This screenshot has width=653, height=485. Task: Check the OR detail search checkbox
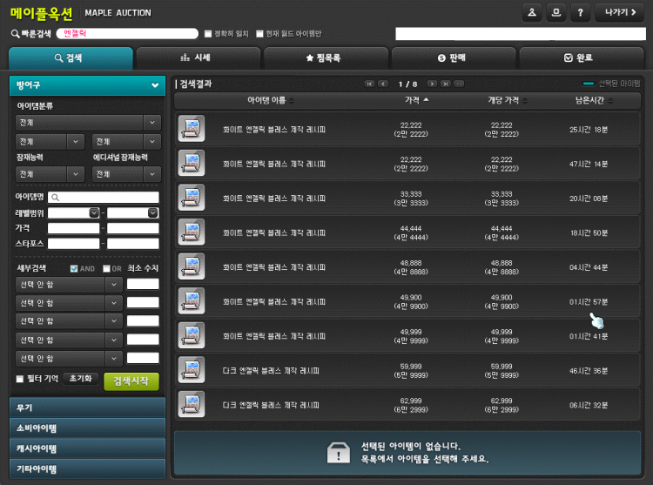pyautogui.click(x=106, y=268)
